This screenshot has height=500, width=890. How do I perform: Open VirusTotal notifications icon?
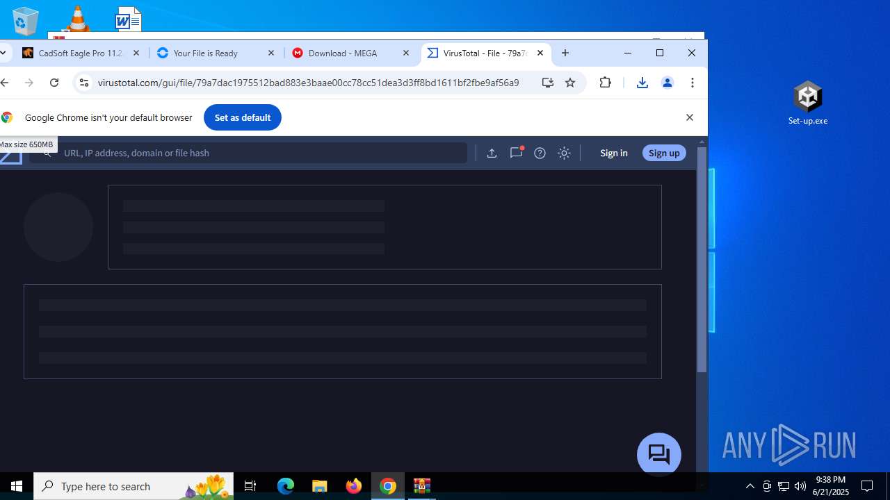(516, 153)
